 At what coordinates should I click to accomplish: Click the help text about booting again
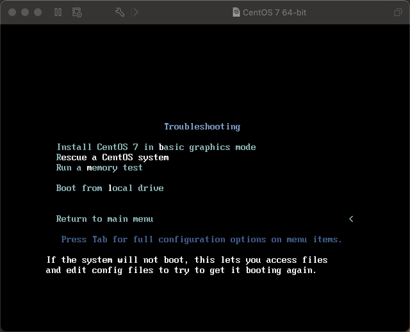pos(187,265)
